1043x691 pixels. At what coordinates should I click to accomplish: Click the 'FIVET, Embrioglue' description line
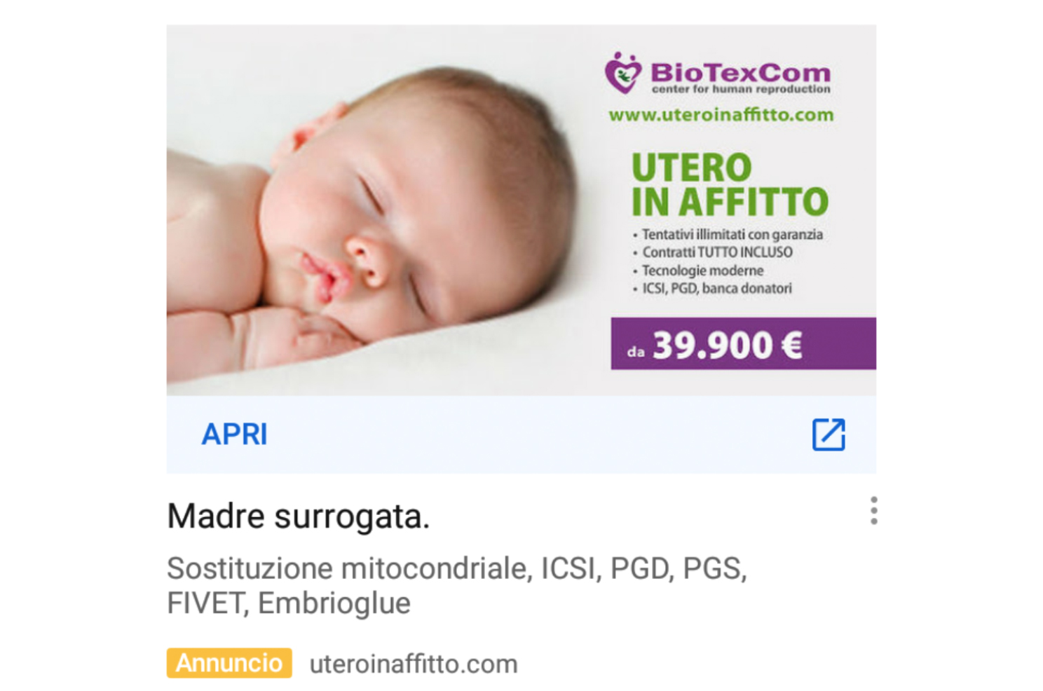point(289,603)
